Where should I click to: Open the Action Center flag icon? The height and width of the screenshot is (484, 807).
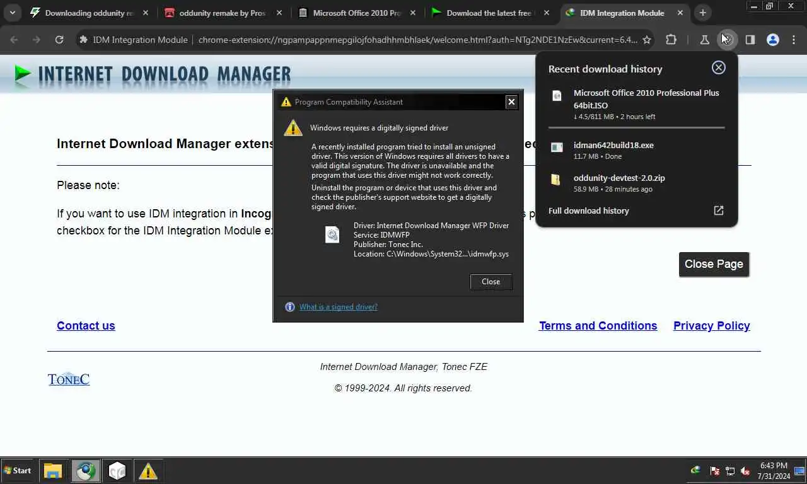[x=715, y=471]
